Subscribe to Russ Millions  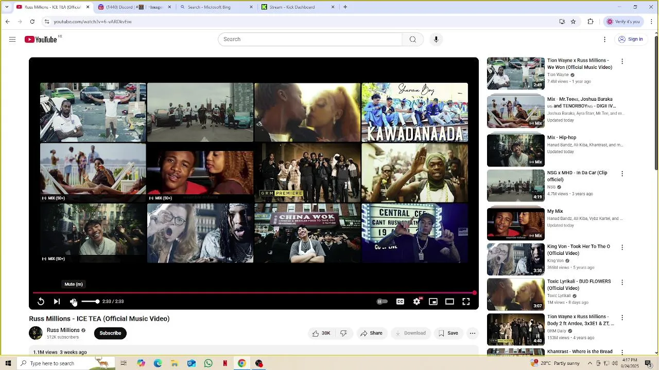(x=110, y=333)
